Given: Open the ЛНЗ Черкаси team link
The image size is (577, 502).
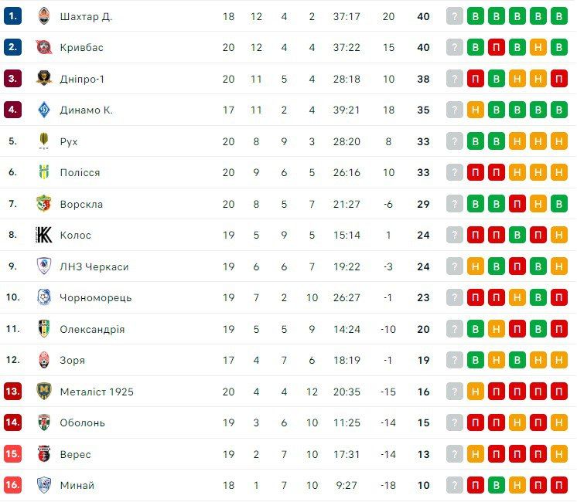Looking at the screenshot, I should click(94, 266).
